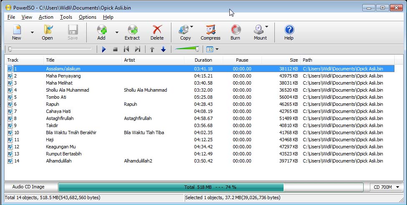
Task: Skip to next track
Action: tap(138, 49)
